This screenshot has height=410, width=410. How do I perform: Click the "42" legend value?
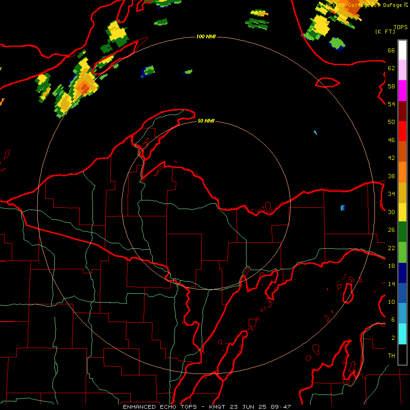pyautogui.click(x=391, y=158)
